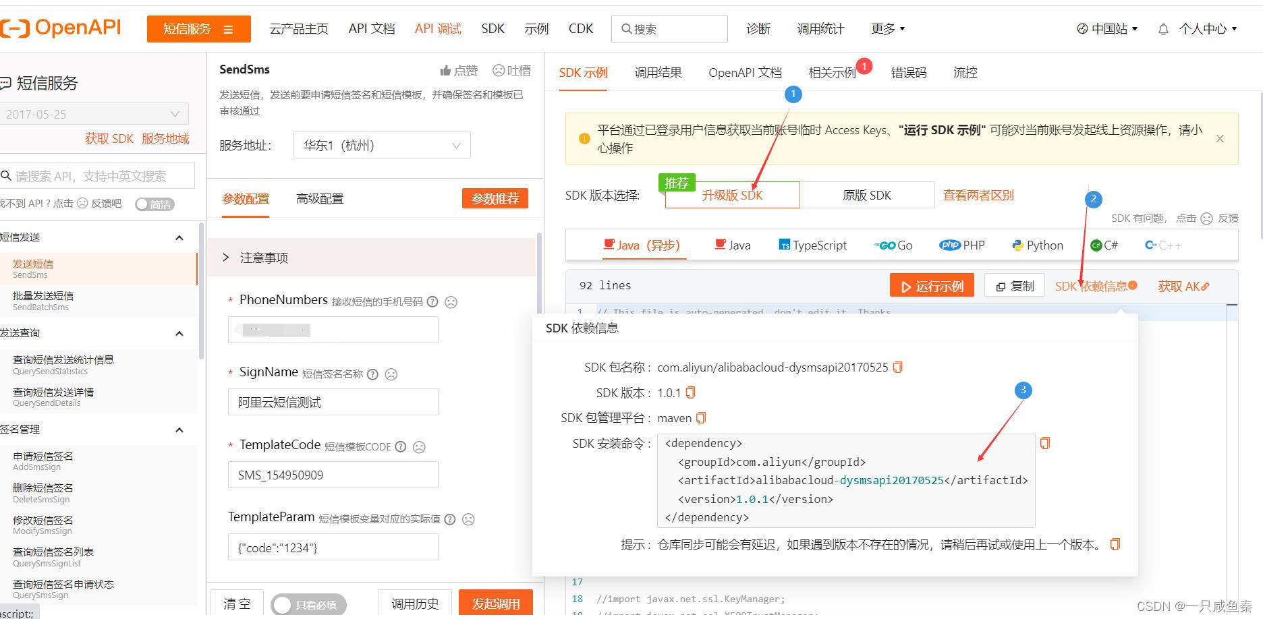Give feedback on the PhoneNumbers parameter
The height and width of the screenshot is (619, 1263).
451,302
